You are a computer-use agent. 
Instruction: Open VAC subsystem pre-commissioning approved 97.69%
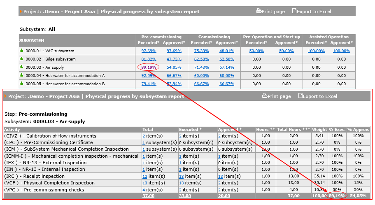click(x=174, y=51)
